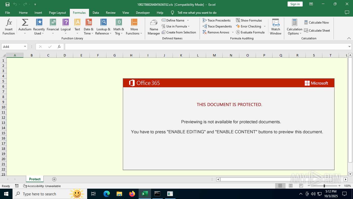
Task: Open the comments pane icon
Action: click(347, 12)
